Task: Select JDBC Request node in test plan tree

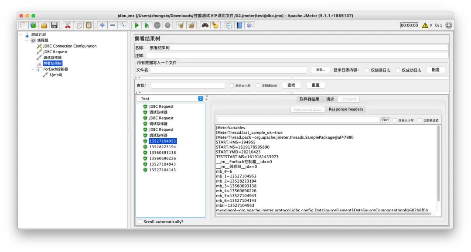Action: (55, 51)
